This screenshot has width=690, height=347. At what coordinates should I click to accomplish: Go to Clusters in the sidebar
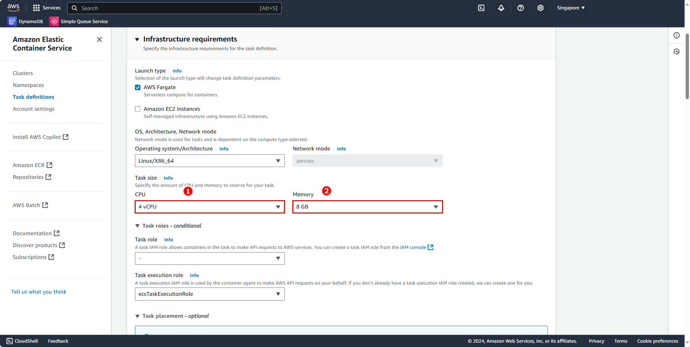point(23,73)
